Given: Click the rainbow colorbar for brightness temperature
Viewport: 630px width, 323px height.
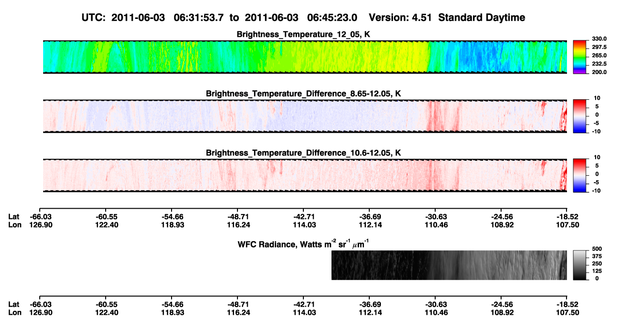Looking at the screenshot, I should pyautogui.click(x=580, y=58).
